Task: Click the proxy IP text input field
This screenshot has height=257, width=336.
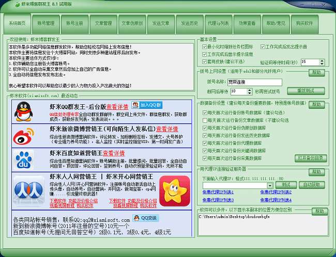Action: click(235, 185)
